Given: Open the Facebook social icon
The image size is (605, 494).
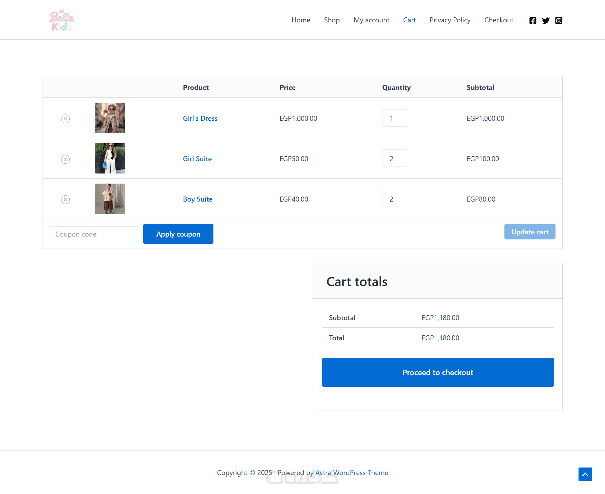Looking at the screenshot, I should coord(532,21).
